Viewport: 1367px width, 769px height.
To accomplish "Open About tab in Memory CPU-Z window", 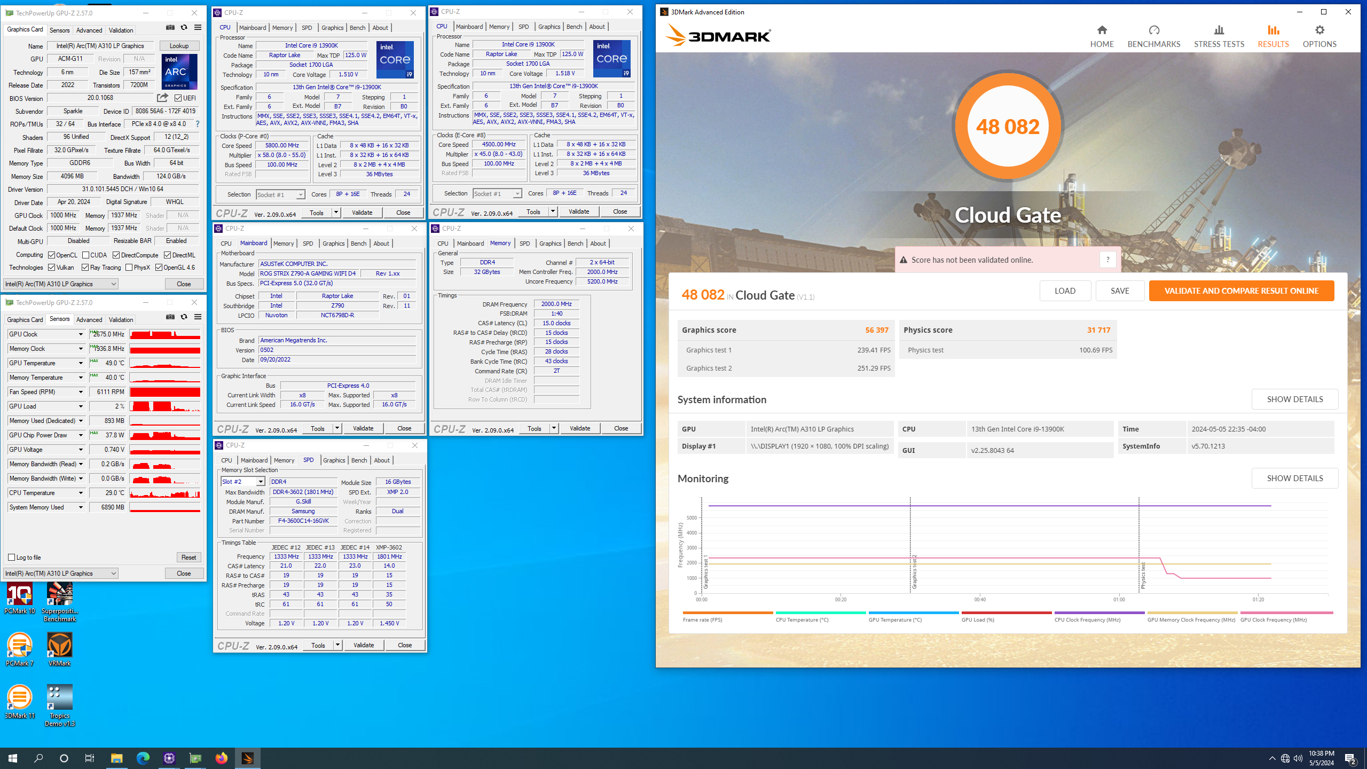I will pyautogui.click(x=598, y=244).
